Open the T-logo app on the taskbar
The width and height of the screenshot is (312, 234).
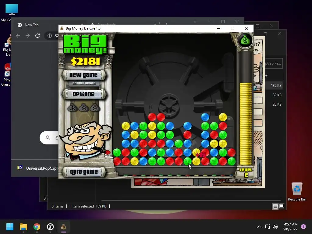tap(50, 227)
